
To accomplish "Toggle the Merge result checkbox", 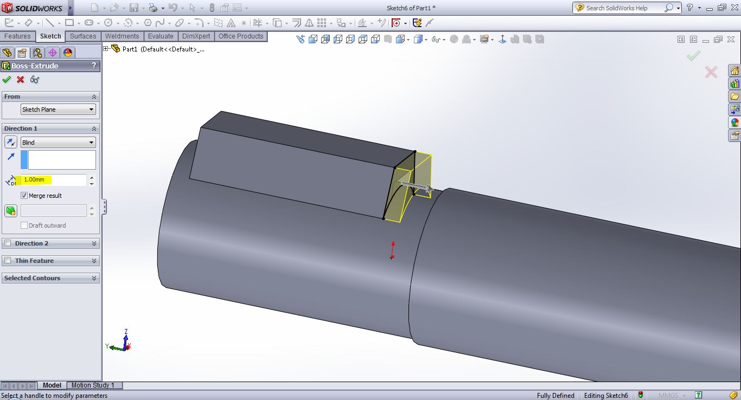I will click(x=24, y=195).
